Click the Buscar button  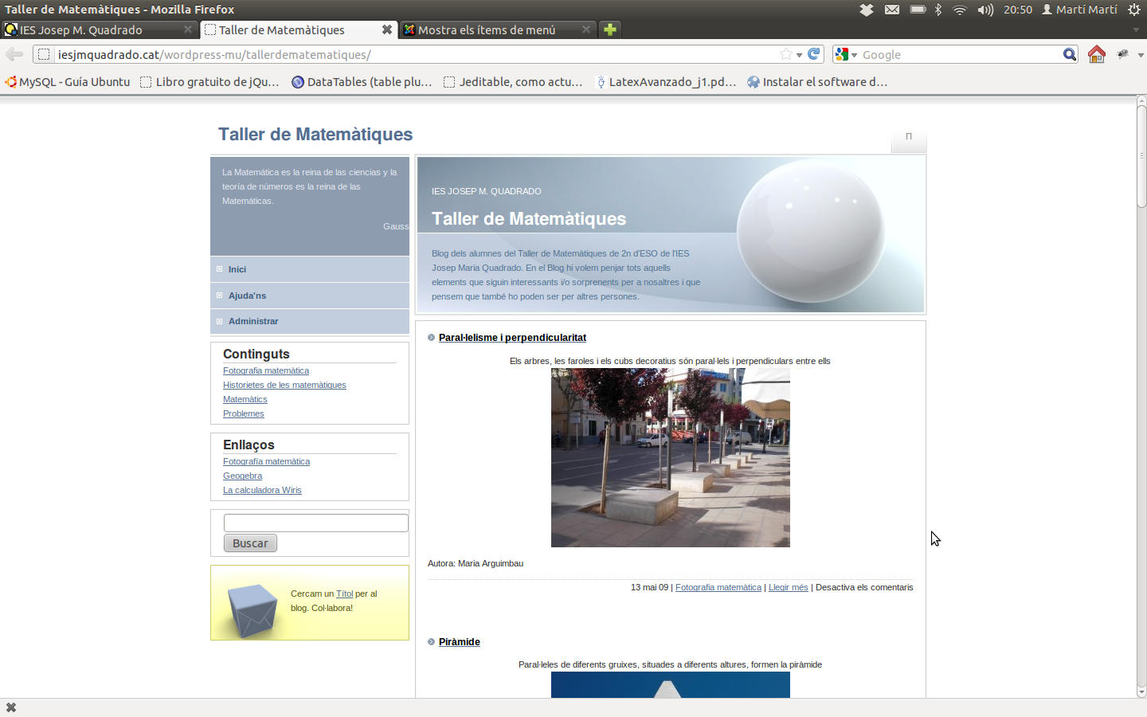pyautogui.click(x=250, y=543)
